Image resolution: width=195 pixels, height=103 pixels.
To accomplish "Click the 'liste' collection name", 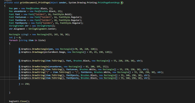I will click(x=41, y=40).
